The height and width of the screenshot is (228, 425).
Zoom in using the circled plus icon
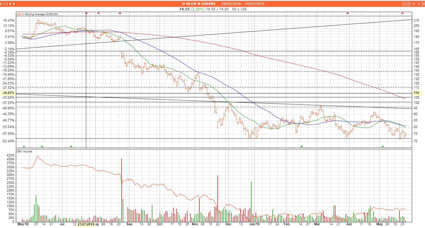tap(409, 4)
